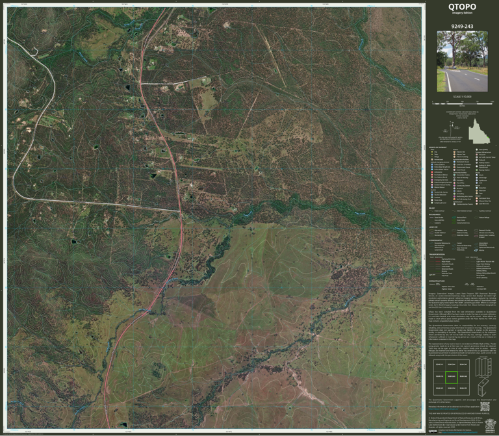Screen dimensions: 499x436
Task: Select the sheet number 9249-243
Action: [x=462, y=26]
